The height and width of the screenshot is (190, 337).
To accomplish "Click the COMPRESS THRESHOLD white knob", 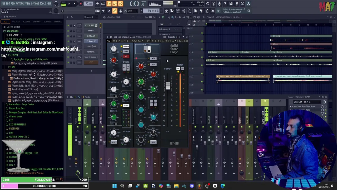I will [126, 82].
